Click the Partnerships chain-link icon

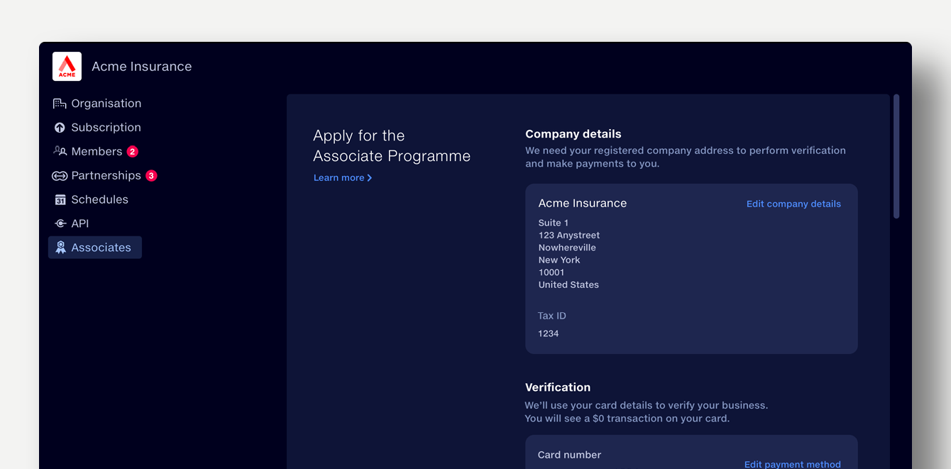point(60,176)
